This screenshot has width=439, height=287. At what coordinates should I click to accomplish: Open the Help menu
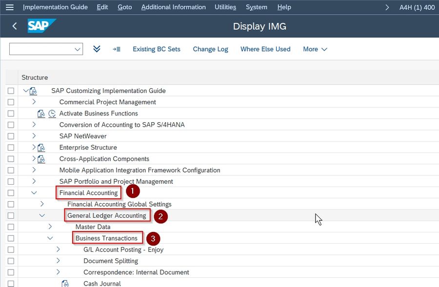tap(284, 7)
